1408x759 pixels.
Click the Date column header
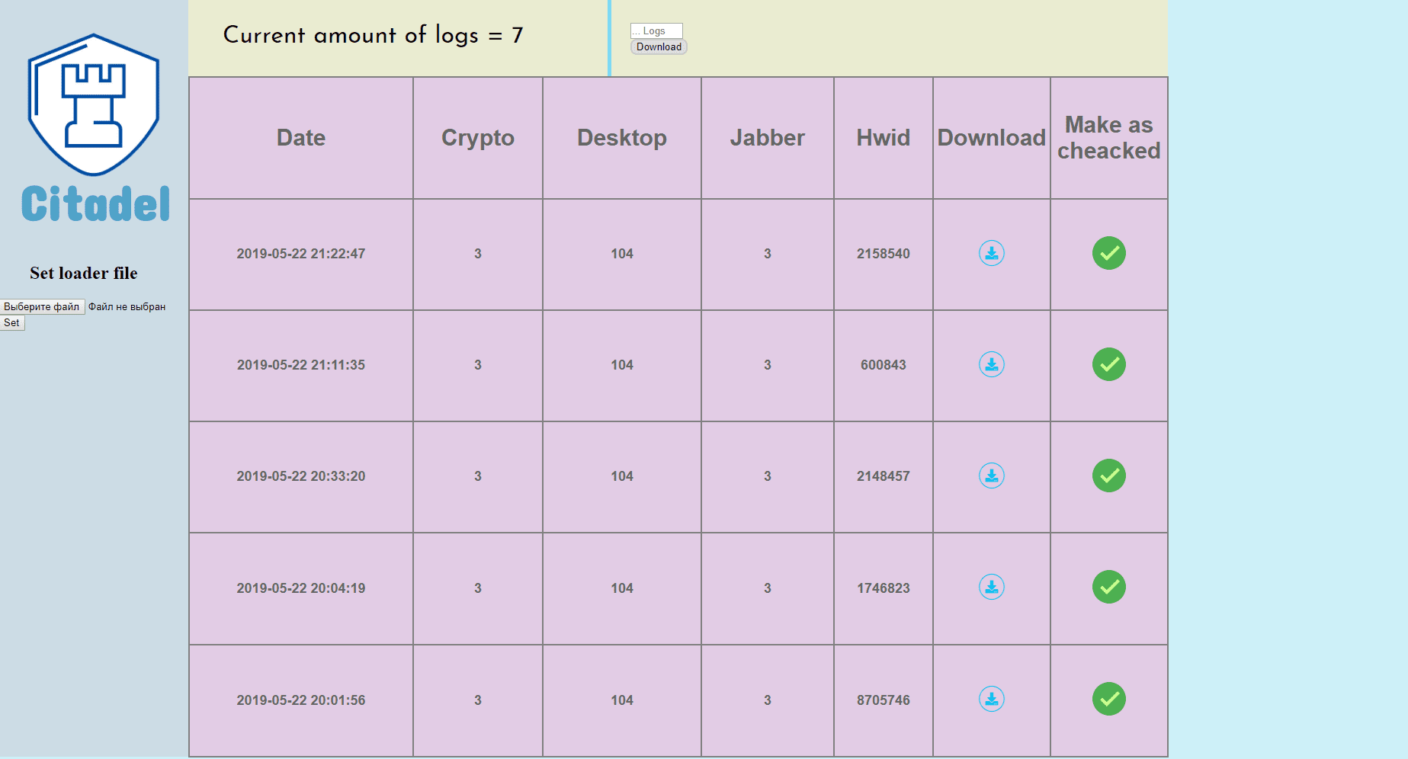point(301,138)
